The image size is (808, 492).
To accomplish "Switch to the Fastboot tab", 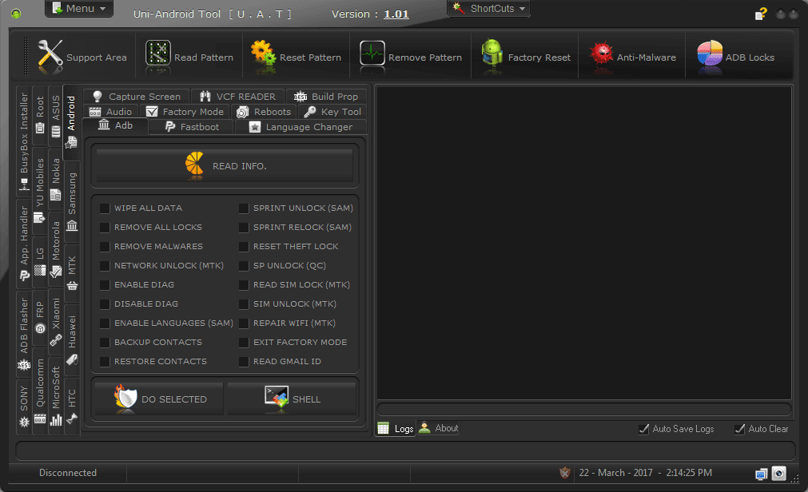I will coord(192,127).
